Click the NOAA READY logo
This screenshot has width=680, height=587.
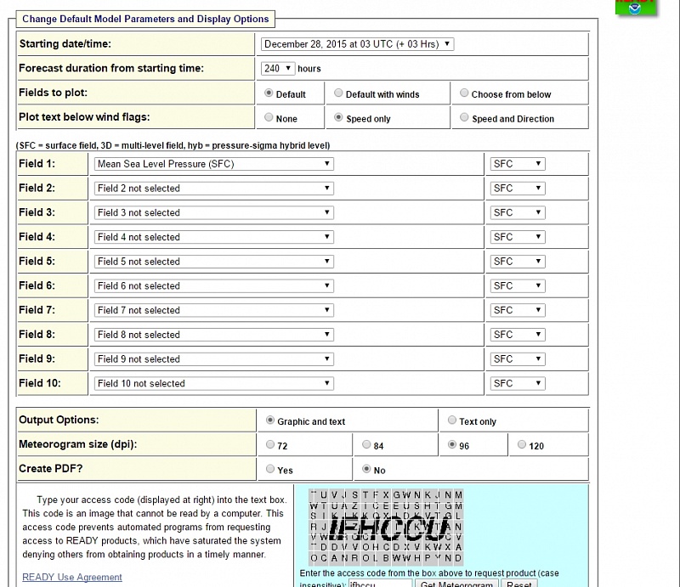635,8
